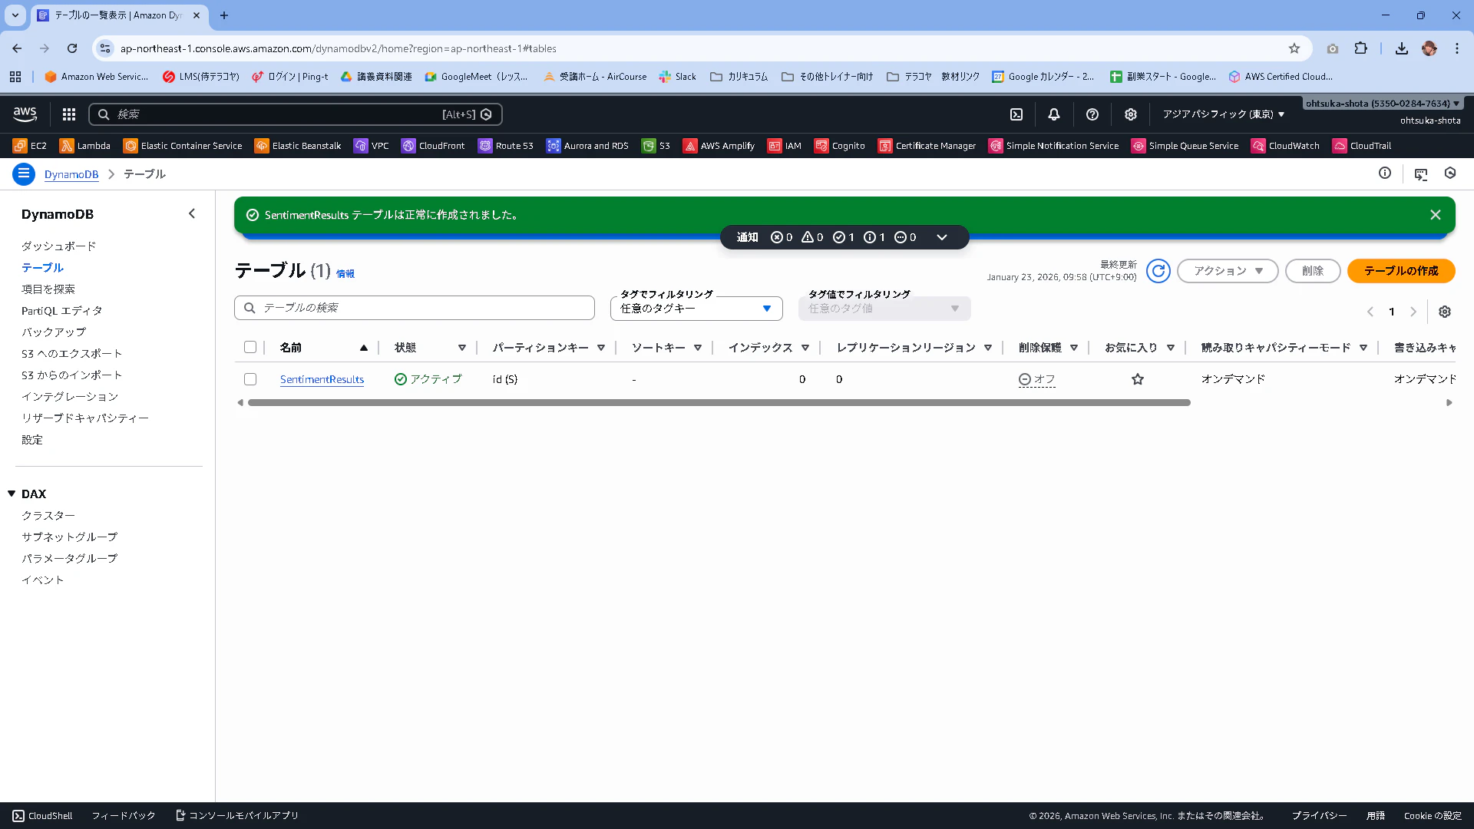Open the Slack bookmark

click(x=678, y=77)
